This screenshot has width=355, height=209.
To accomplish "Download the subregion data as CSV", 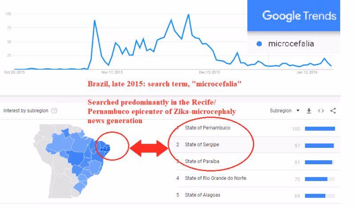I will [x=309, y=111].
